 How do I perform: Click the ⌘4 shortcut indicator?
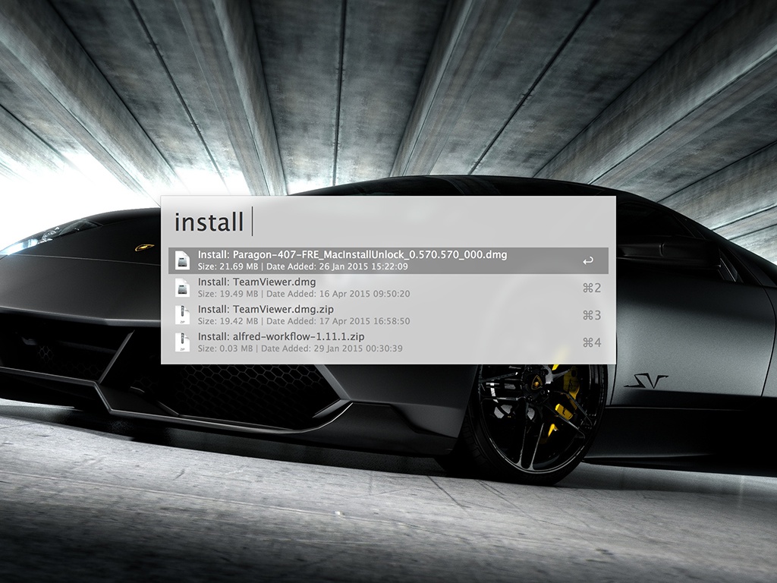coord(591,342)
